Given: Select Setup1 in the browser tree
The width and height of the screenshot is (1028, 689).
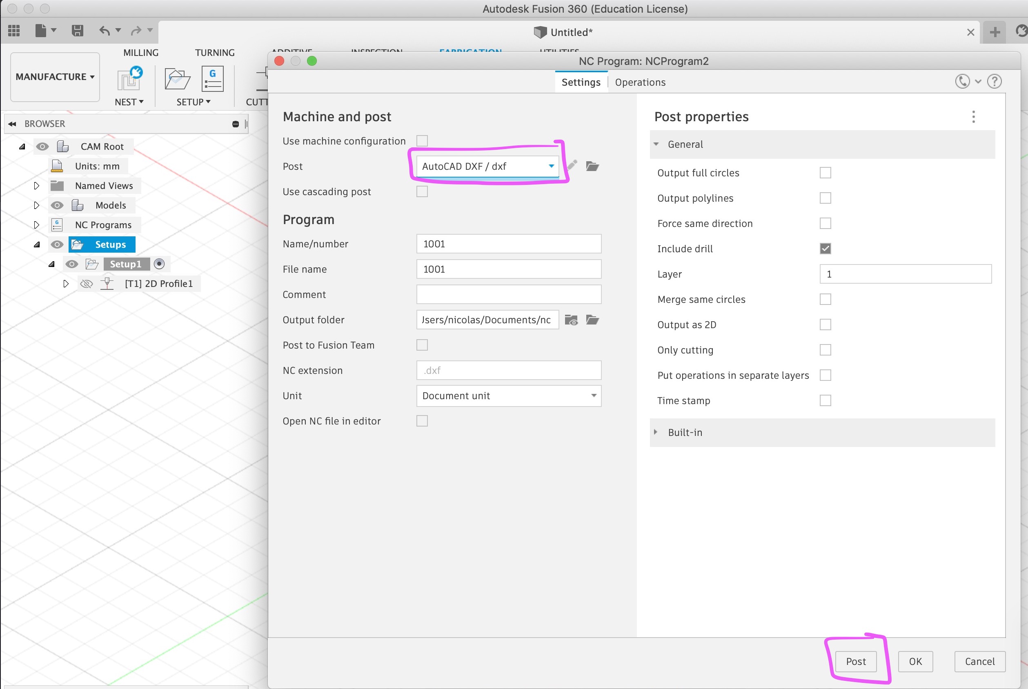Looking at the screenshot, I should click(x=127, y=264).
